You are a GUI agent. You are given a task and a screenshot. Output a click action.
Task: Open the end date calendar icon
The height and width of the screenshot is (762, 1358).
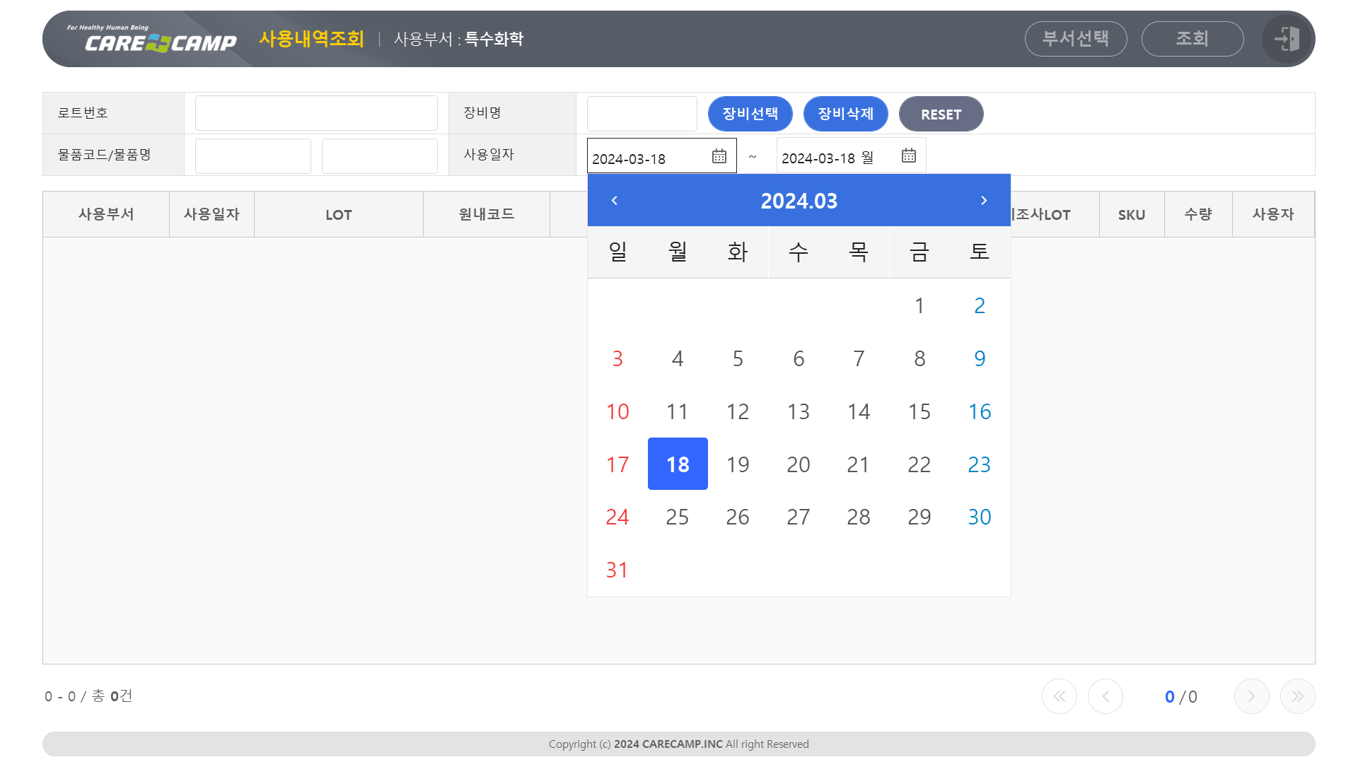[909, 156]
